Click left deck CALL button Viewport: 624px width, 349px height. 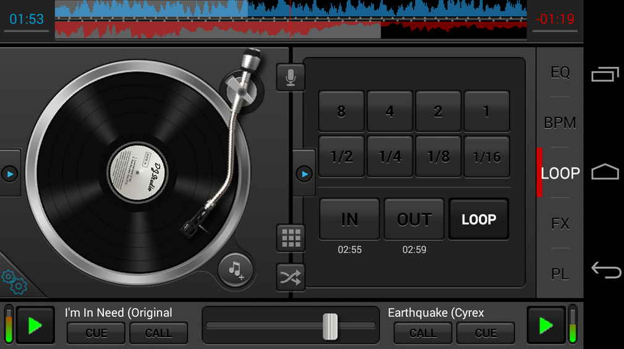[x=158, y=333]
